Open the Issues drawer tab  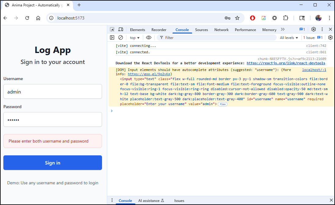pos(179,200)
